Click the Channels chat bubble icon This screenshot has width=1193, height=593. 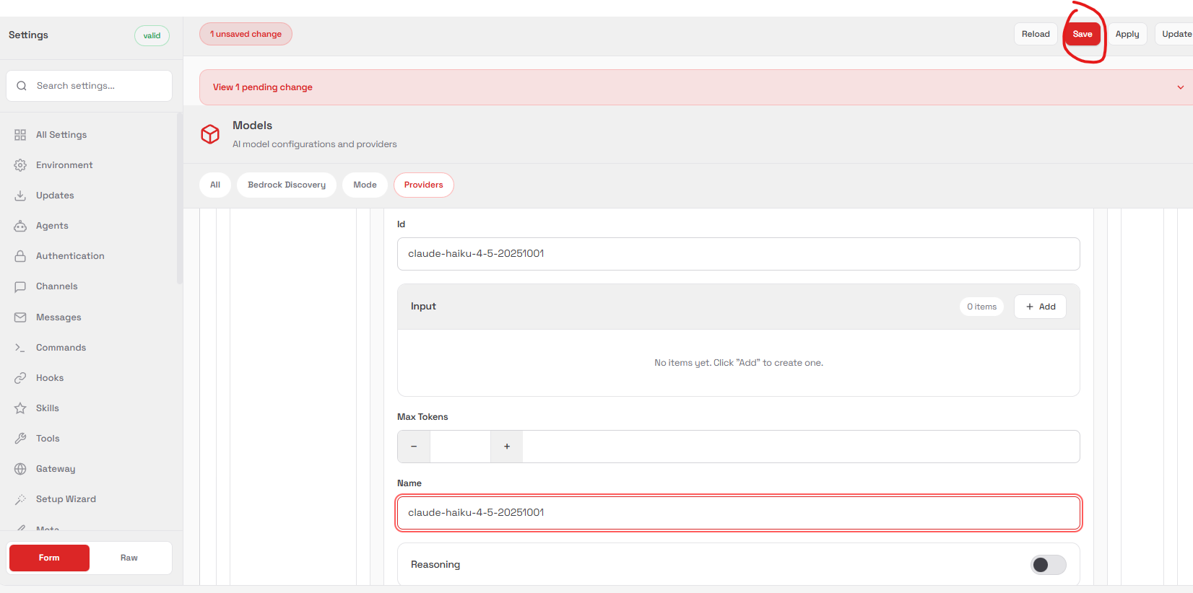pos(20,286)
